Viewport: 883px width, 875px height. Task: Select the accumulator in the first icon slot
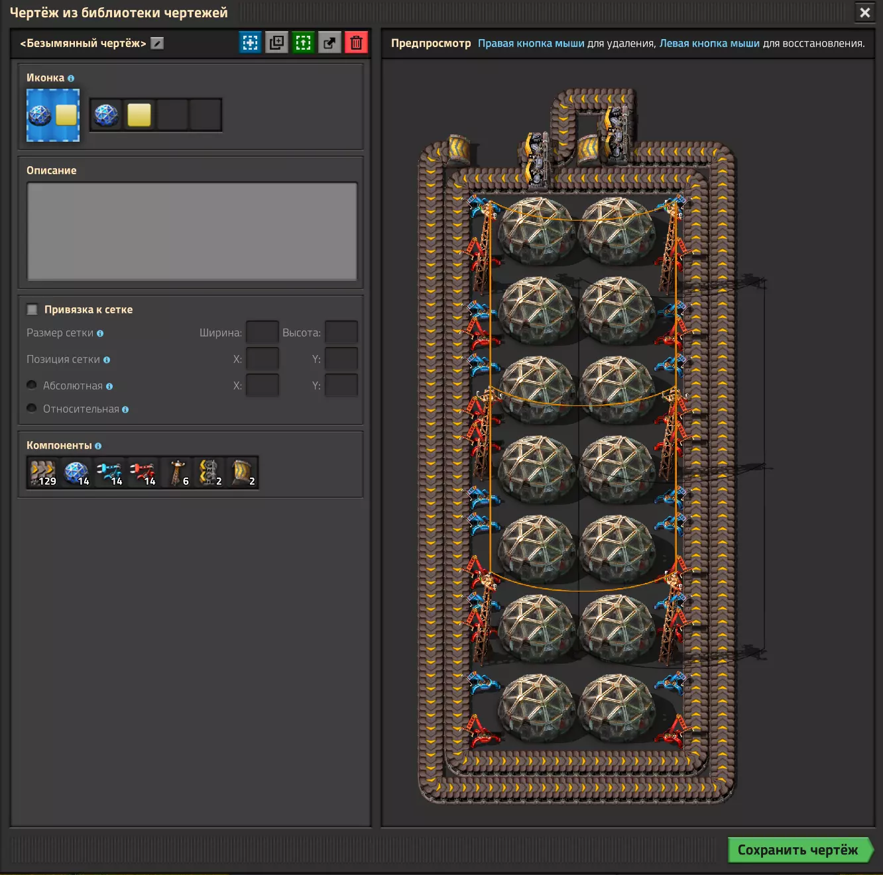pos(106,115)
